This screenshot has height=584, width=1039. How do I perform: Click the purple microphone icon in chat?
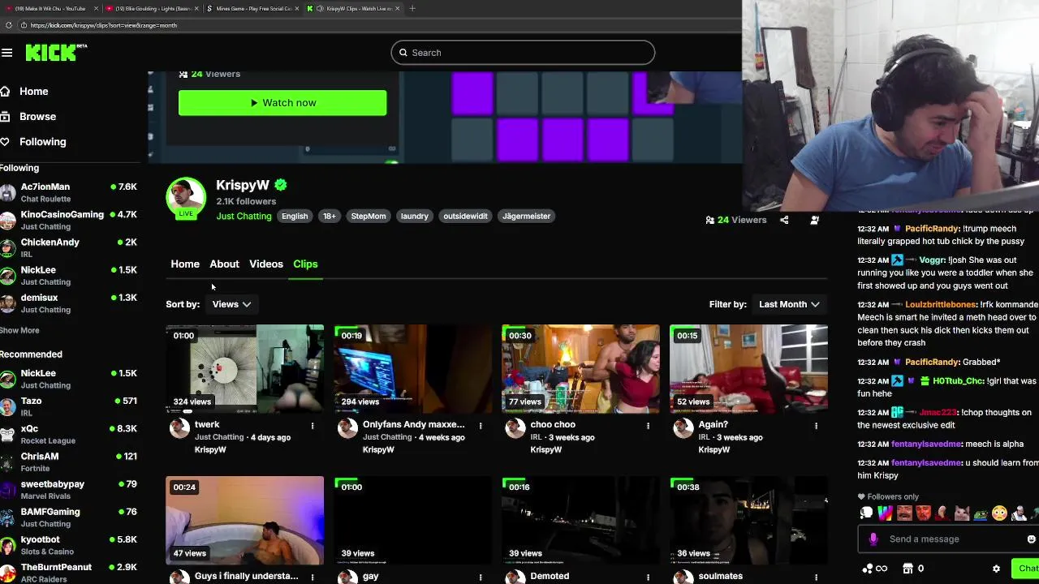[873, 539]
